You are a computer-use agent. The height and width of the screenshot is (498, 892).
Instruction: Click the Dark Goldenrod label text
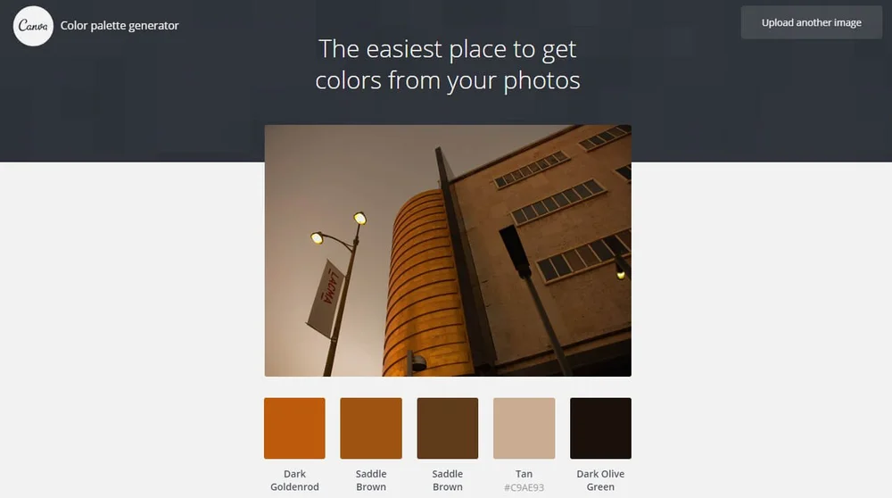point(294,480)
